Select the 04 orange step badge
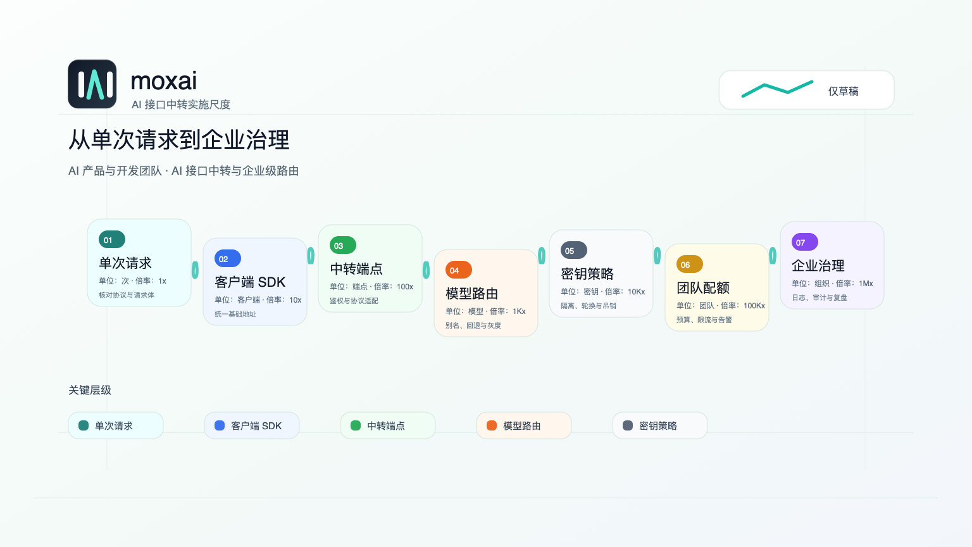Viewport: 972px width, 547px height. coord(459,270)
